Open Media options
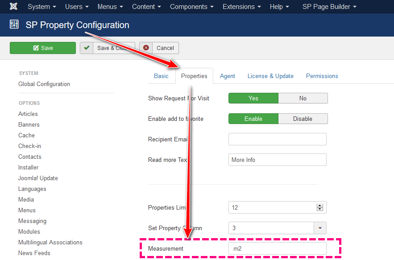The image size is (394, 260). click(x=26, y=199)
